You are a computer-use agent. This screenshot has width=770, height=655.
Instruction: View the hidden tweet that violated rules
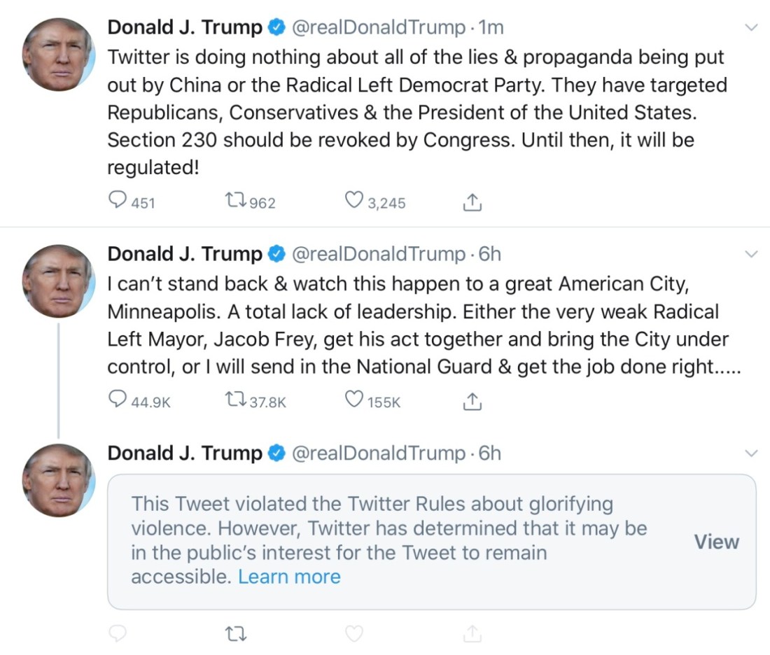pos(716,542)
